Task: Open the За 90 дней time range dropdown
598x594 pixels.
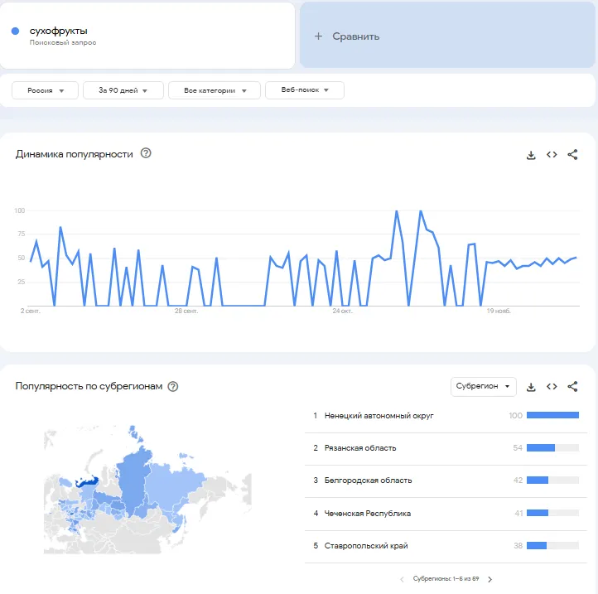Action: (x=123, y=90)
